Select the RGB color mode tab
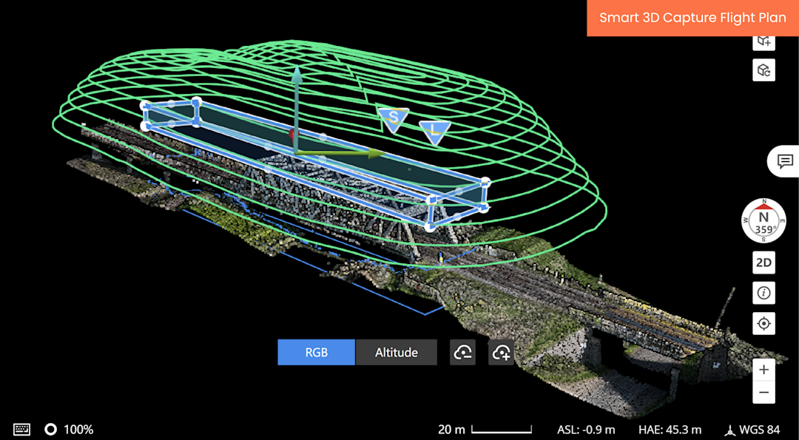 316,352
